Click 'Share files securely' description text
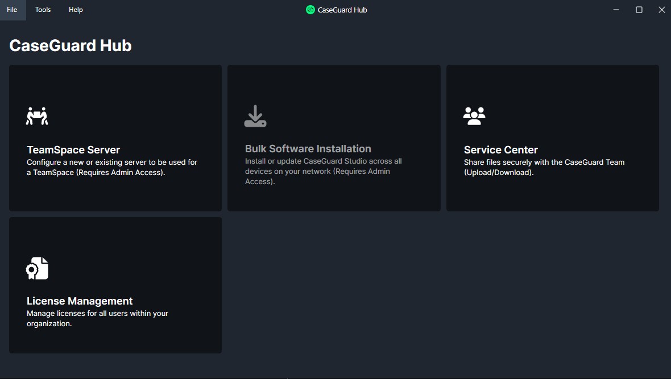The width and height of the screenshot is (671, 379). coord(544,167)
